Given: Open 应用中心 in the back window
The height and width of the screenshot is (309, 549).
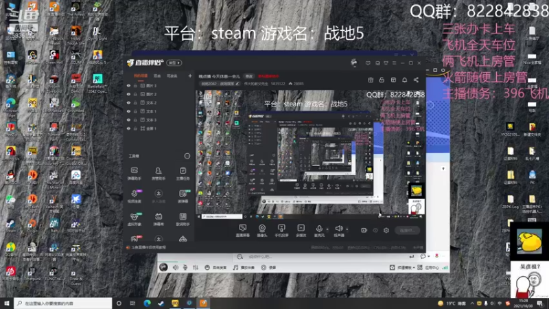Looking at the screenshot, I should 428,268.
